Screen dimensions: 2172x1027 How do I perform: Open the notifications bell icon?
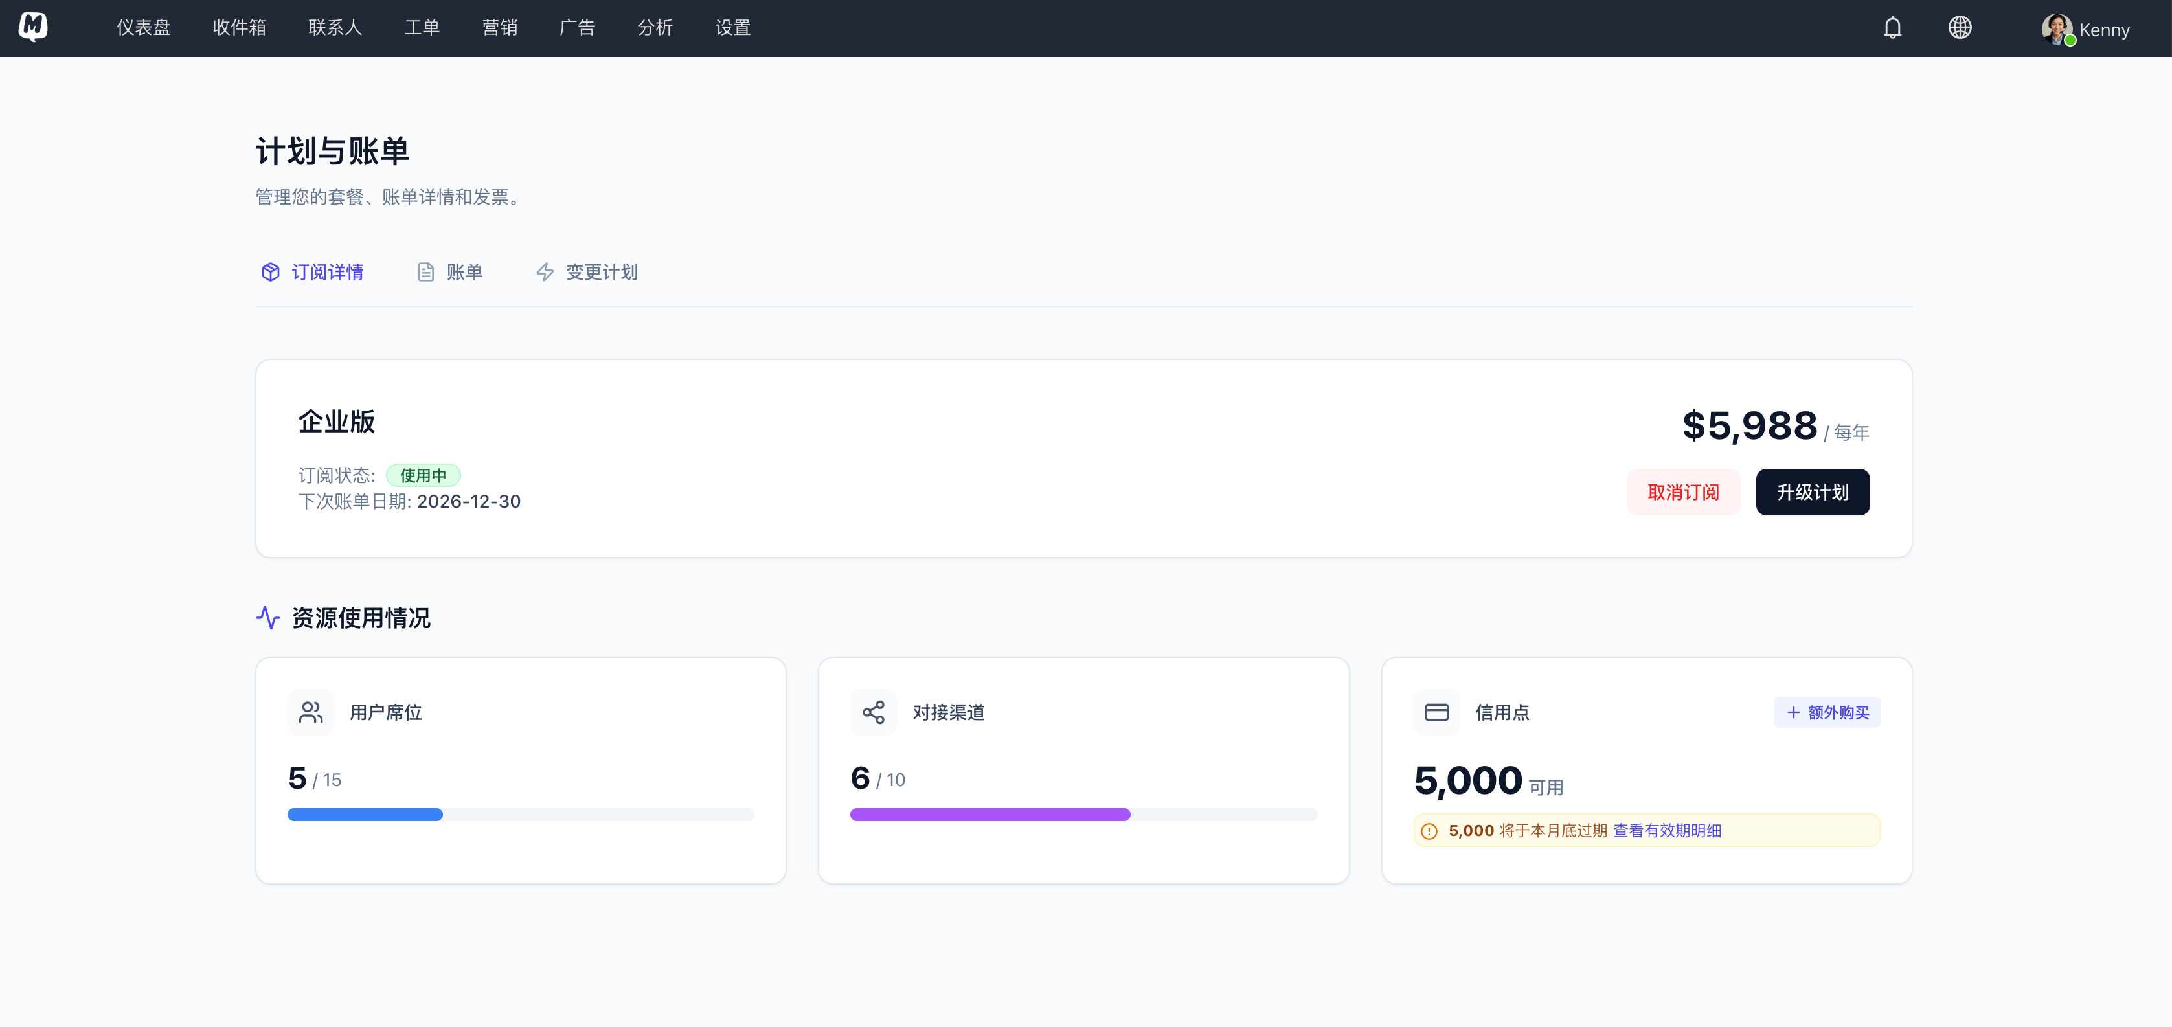(1892, 28)
